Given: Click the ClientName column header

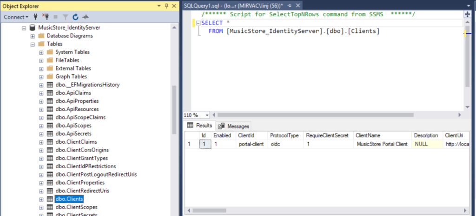Looking at the screenshot, I should 383,135.
